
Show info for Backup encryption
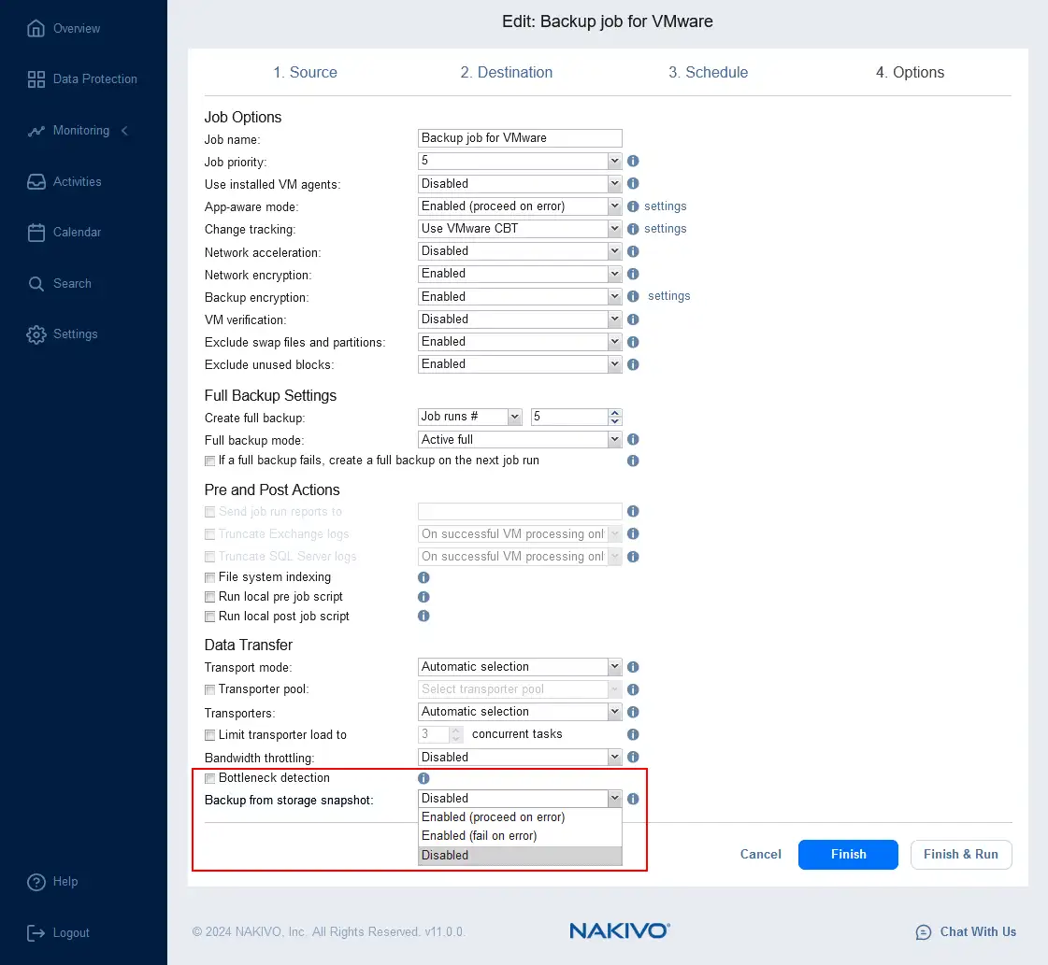coord(633,296)
